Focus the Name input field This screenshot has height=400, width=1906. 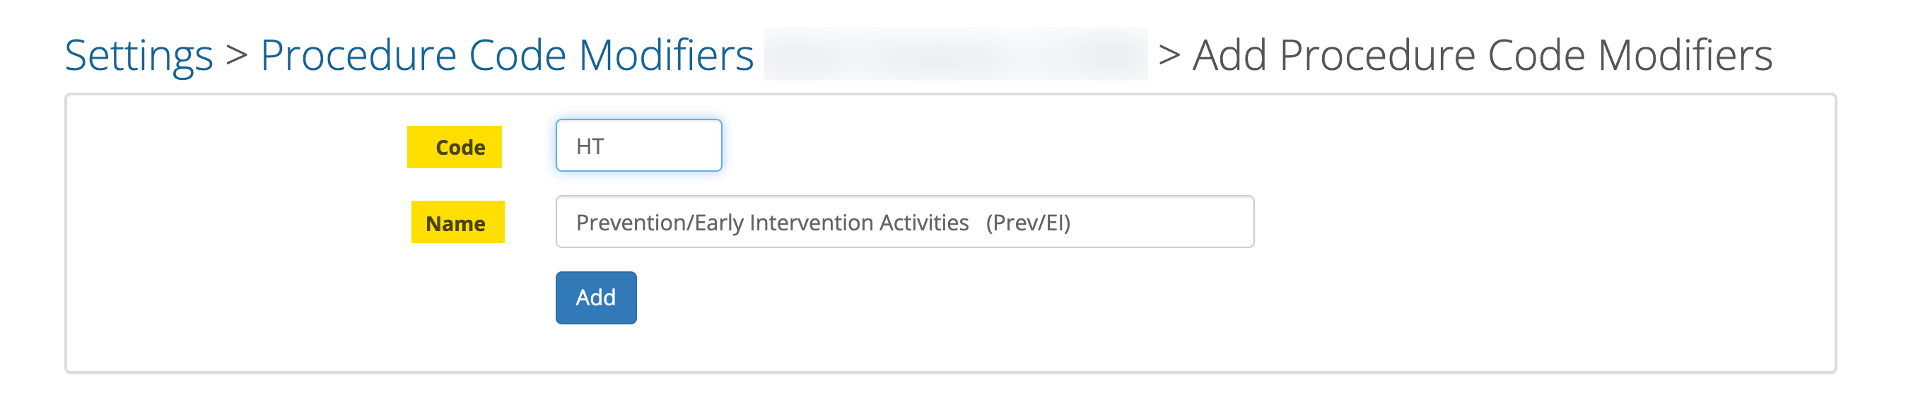tap(904, 222)
